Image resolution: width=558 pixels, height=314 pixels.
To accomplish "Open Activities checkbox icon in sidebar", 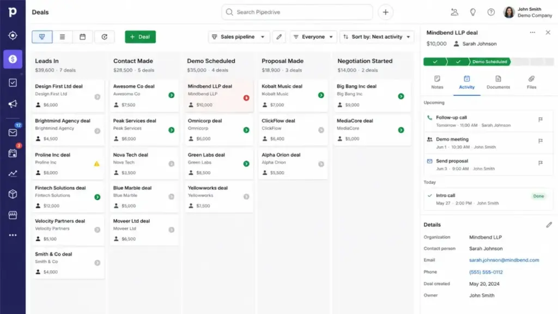I will coord(13,83).
